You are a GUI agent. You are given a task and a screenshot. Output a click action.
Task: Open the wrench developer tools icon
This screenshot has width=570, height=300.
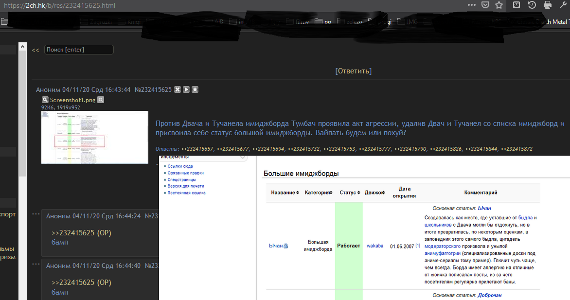click(x=563, y=5)
